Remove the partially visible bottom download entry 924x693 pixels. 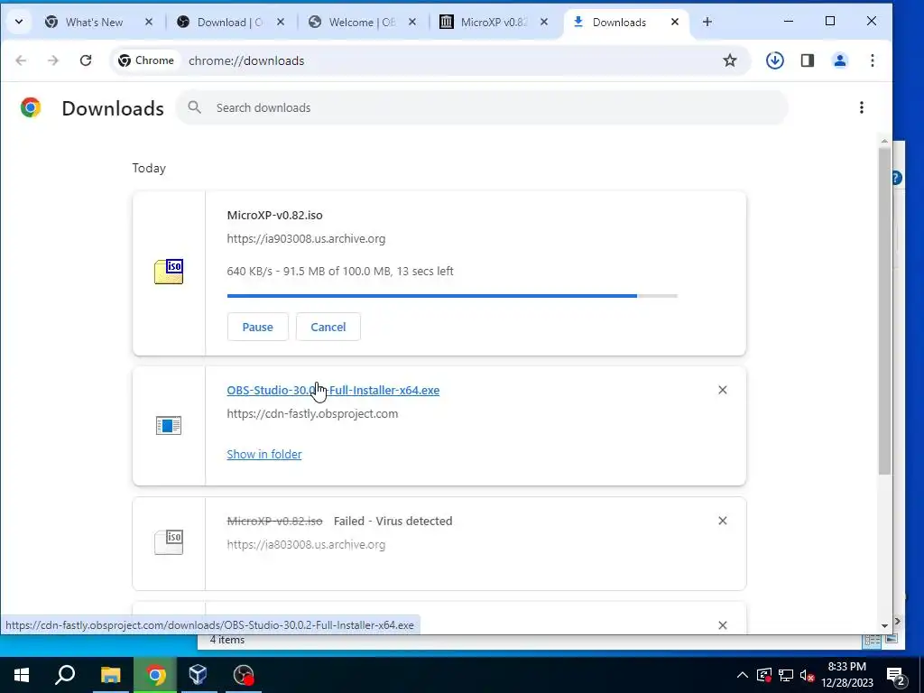[x=723, y=625]
